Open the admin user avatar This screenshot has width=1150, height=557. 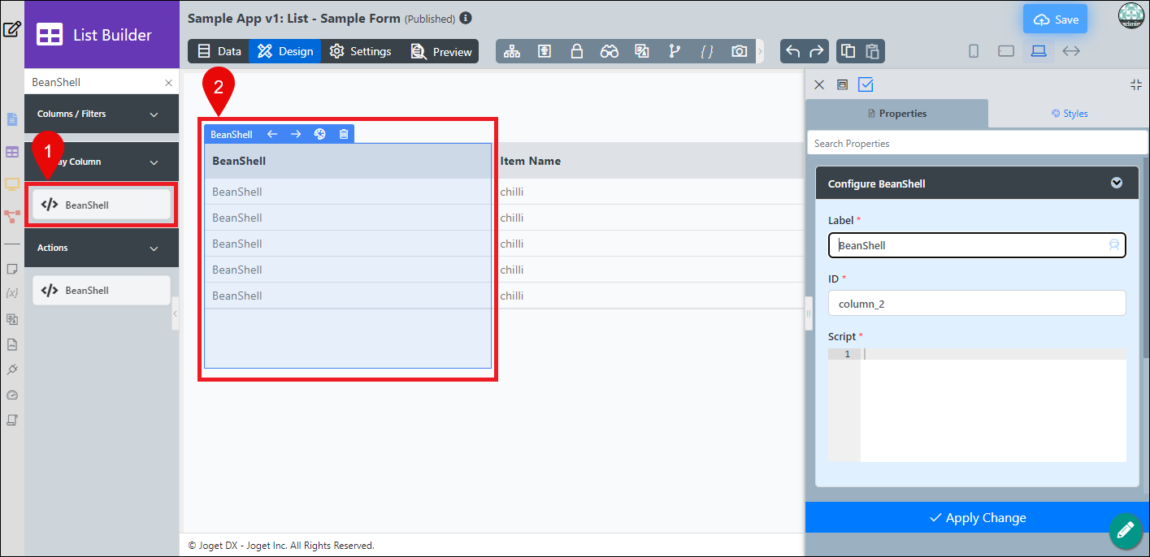[1130, 15]
